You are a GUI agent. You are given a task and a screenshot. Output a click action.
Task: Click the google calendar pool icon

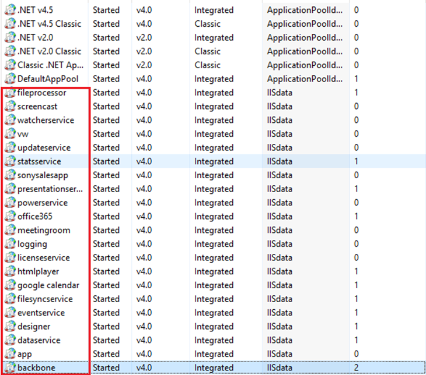click(10, 285)
